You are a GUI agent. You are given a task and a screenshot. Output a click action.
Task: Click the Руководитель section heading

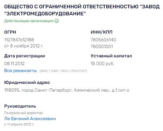pyautogui.click(x=20, y=106)
